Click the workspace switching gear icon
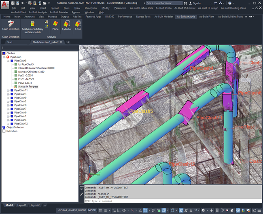This screenshot has height=214, width=263. coord(203,210)
